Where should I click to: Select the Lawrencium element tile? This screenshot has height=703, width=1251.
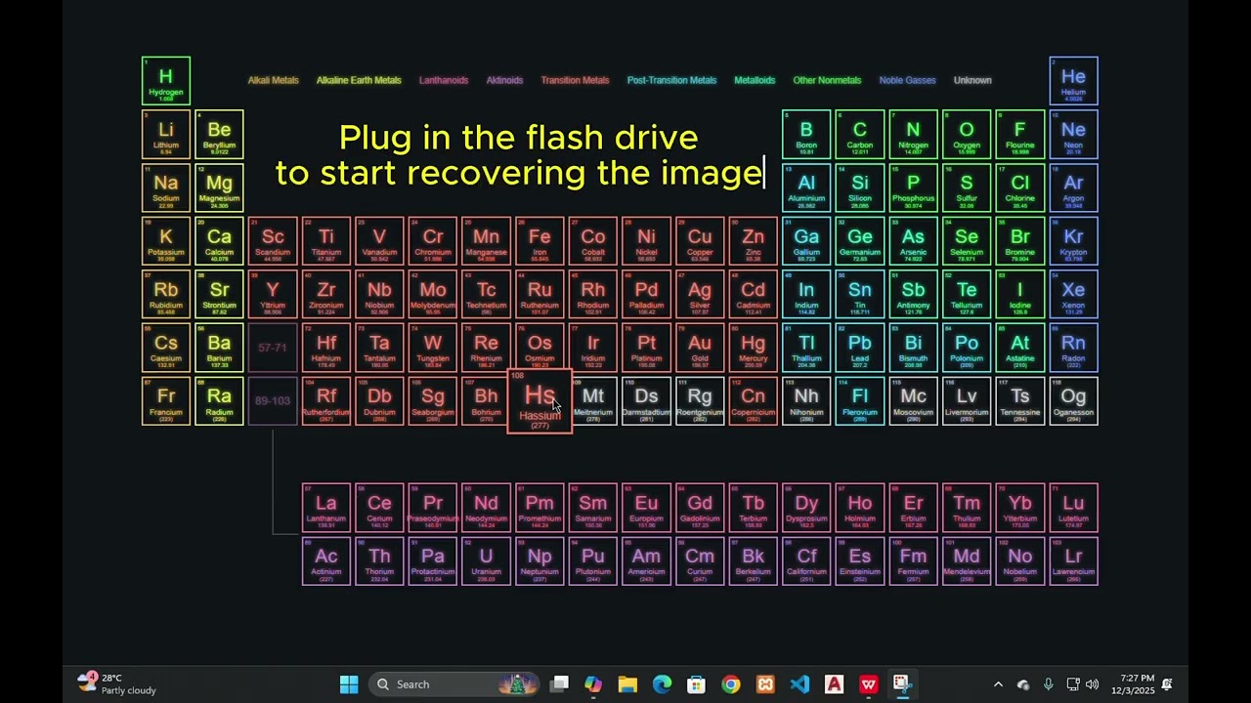[x=1073, y=561]
